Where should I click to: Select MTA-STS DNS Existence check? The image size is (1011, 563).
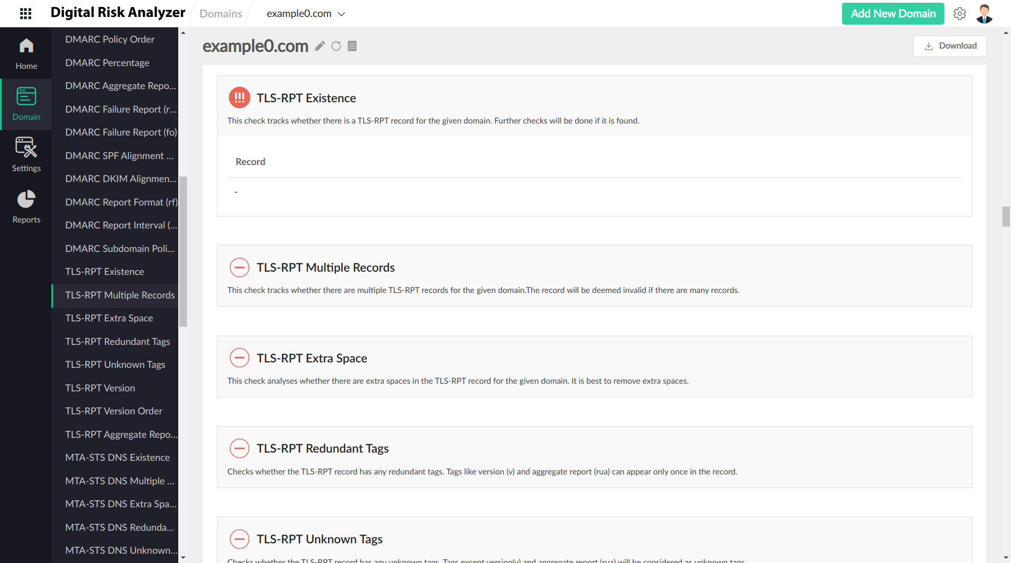pos(118,457)
